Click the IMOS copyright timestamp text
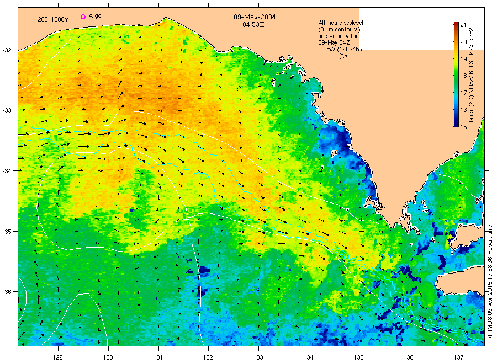The height and width of the screenshot is (364, 497). pos(490,281)
